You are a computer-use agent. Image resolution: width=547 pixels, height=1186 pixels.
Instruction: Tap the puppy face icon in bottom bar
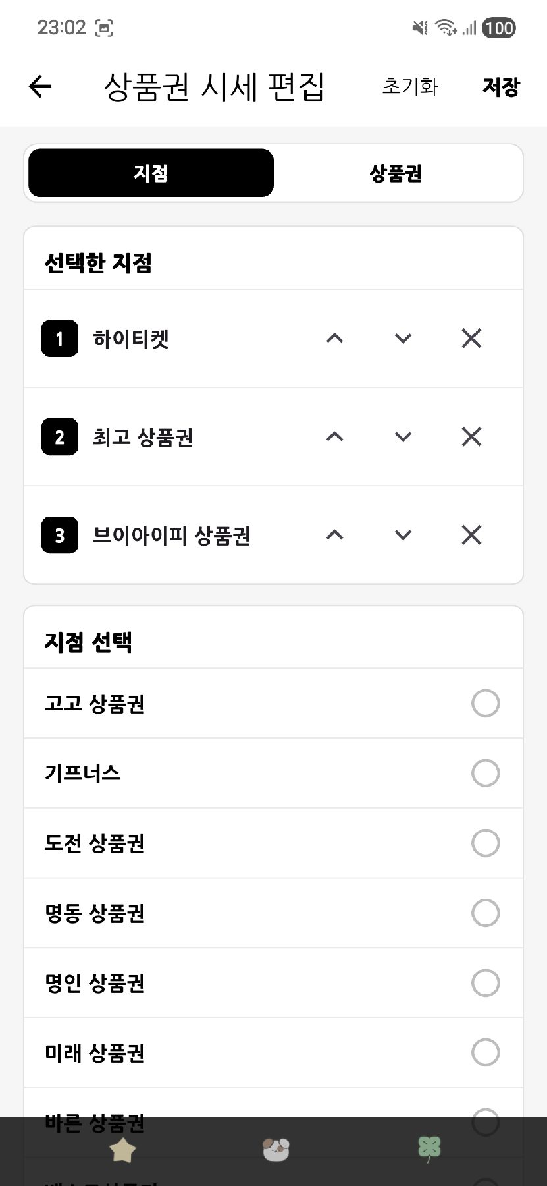[276, 1150]
